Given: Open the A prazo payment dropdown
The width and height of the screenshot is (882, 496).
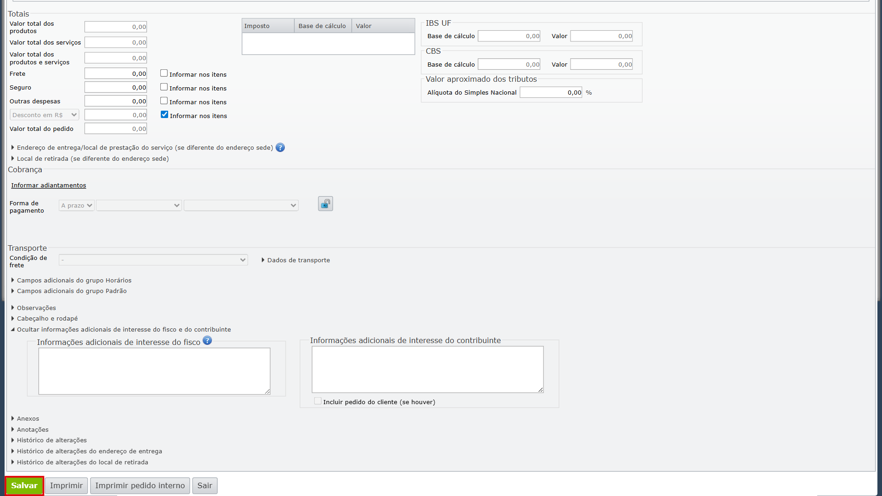Looking at the screenshot, I should click(77, 205).
